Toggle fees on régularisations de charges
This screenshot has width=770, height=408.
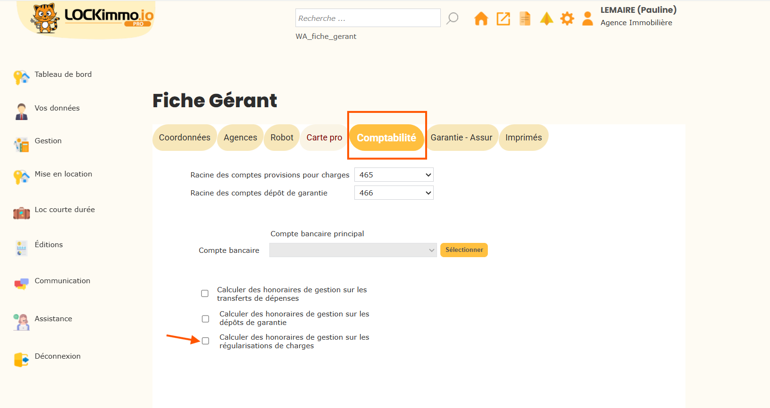(205, 341)
